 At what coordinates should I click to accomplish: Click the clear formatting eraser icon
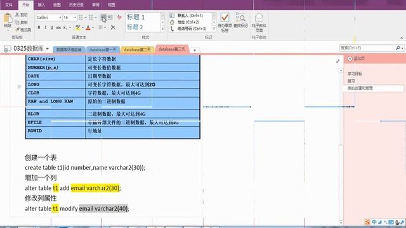(119, 17)
